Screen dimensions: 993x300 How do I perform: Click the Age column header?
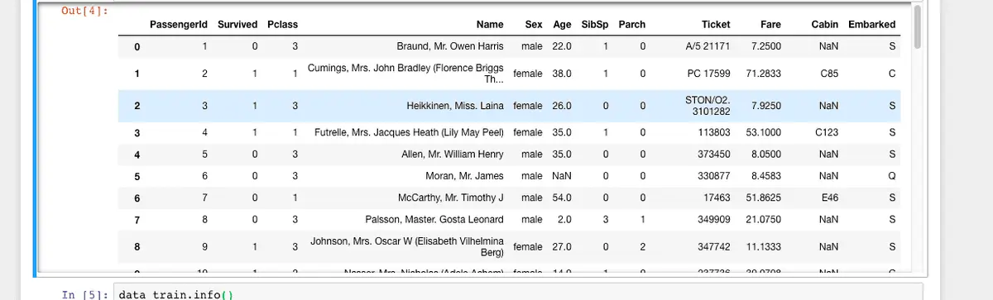tap(562, 25)
